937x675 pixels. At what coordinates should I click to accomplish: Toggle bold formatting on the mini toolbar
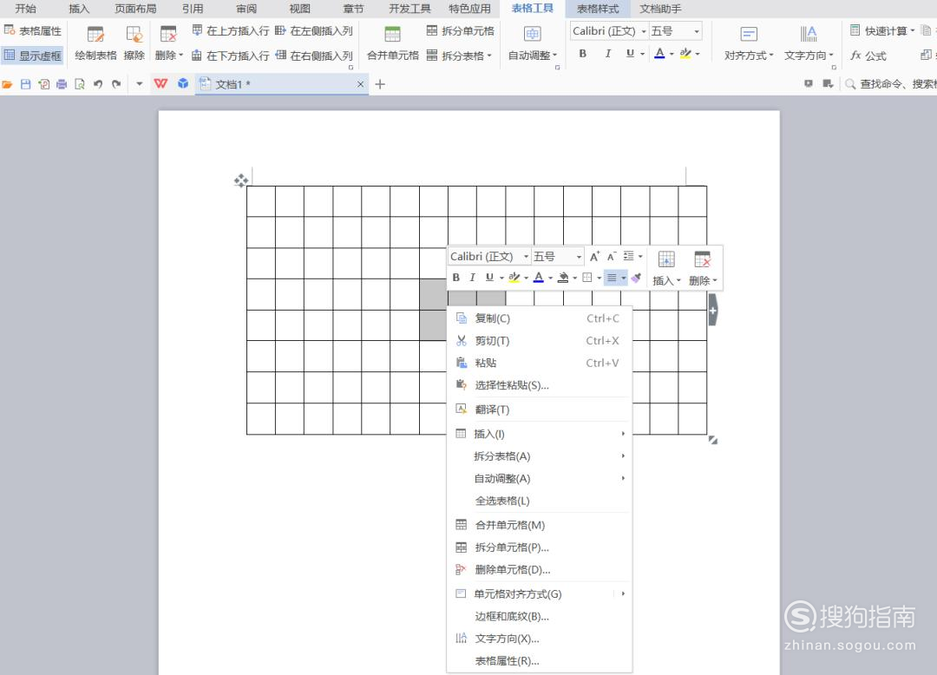(x=456, y=277)
